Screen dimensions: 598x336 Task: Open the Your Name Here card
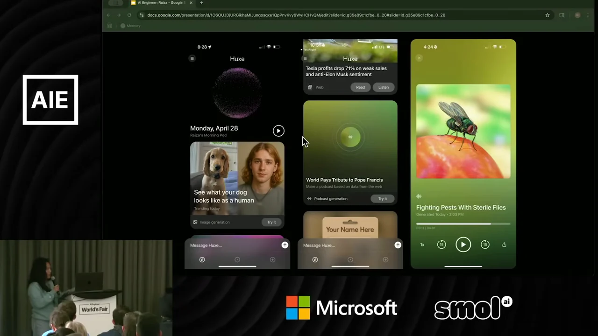[x=350, y=225]
